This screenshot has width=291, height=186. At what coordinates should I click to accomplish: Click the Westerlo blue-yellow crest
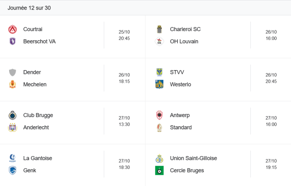tap(159, 84)
